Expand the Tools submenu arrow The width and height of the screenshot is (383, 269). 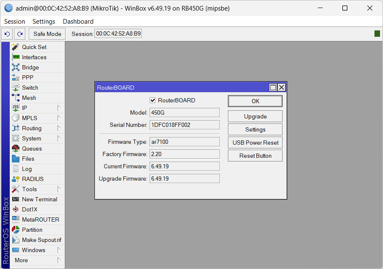[58, 189]
